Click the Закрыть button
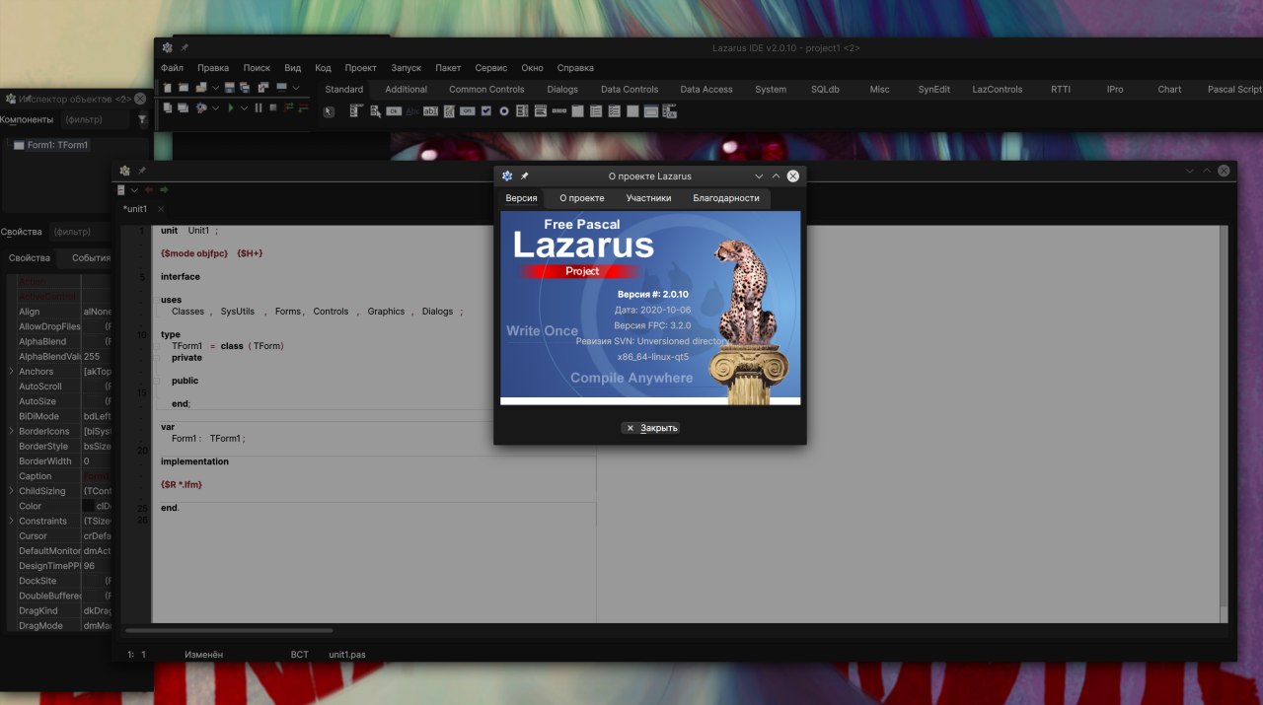Image resolution: width=1263 pixels, height=705 pixels. click(651, 428)
